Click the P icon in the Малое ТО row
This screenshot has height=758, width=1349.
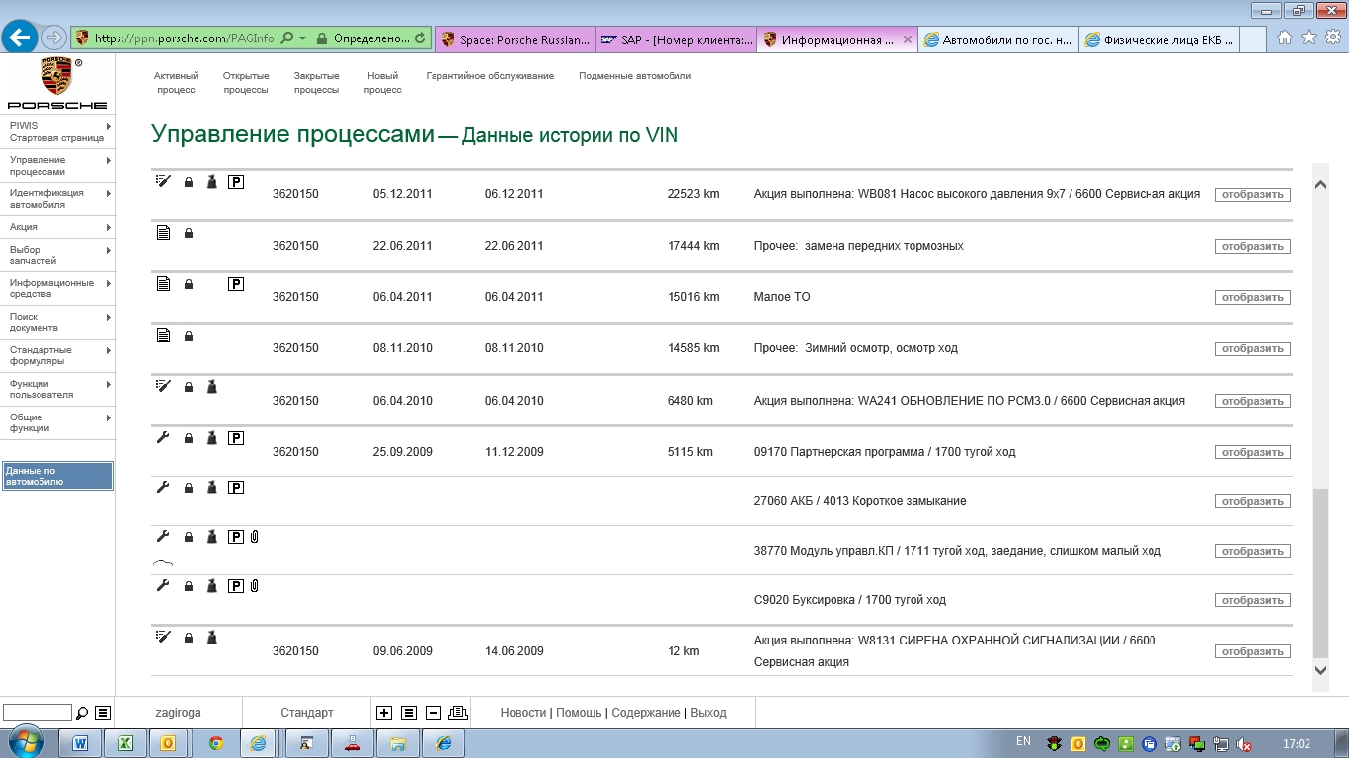(x=236, y=284)
